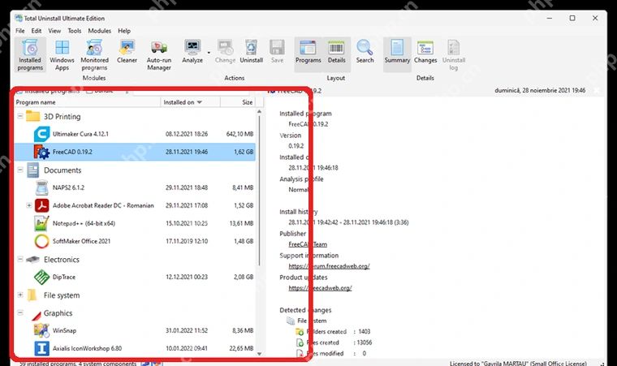
Task: Open the Auto-run Manager
Action: pos(158,54)
